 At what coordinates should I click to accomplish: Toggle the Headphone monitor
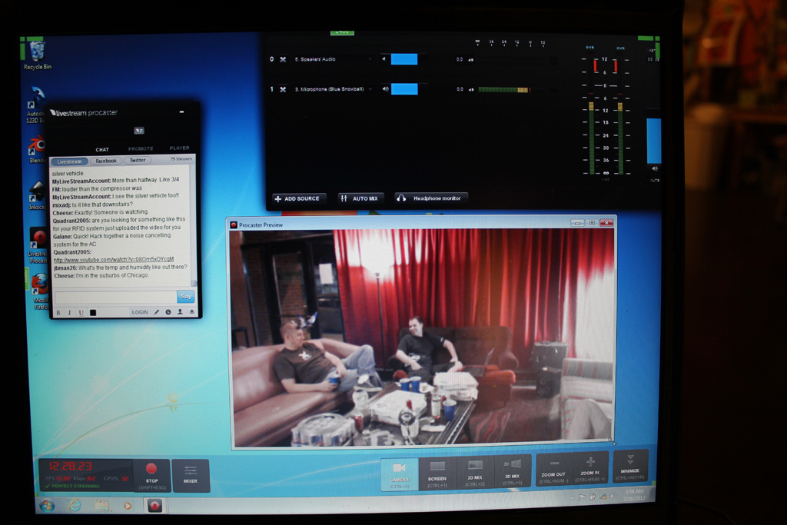point(430,198)
